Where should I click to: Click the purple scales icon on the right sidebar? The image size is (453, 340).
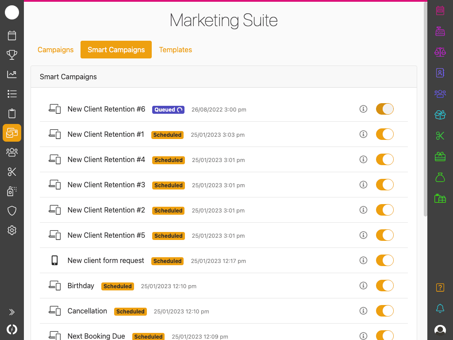click(x=440, y=52)
